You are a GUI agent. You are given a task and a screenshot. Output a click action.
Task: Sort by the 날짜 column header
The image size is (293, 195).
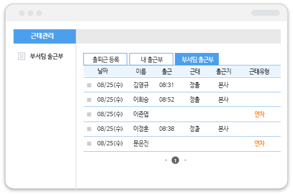tap(103, 71)
